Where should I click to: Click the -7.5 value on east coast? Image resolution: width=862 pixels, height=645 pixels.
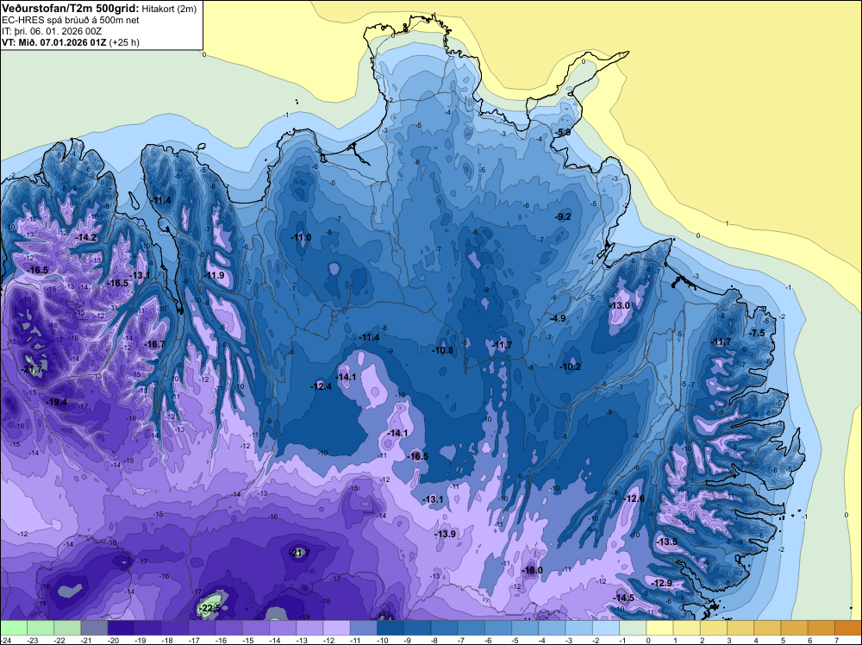(758, 333)
